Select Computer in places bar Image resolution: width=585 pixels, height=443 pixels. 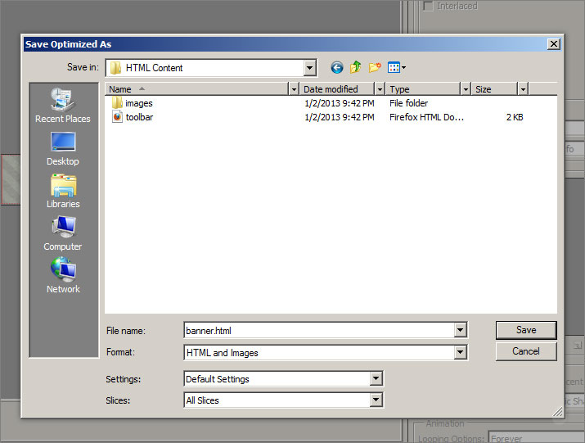(63, 234)
